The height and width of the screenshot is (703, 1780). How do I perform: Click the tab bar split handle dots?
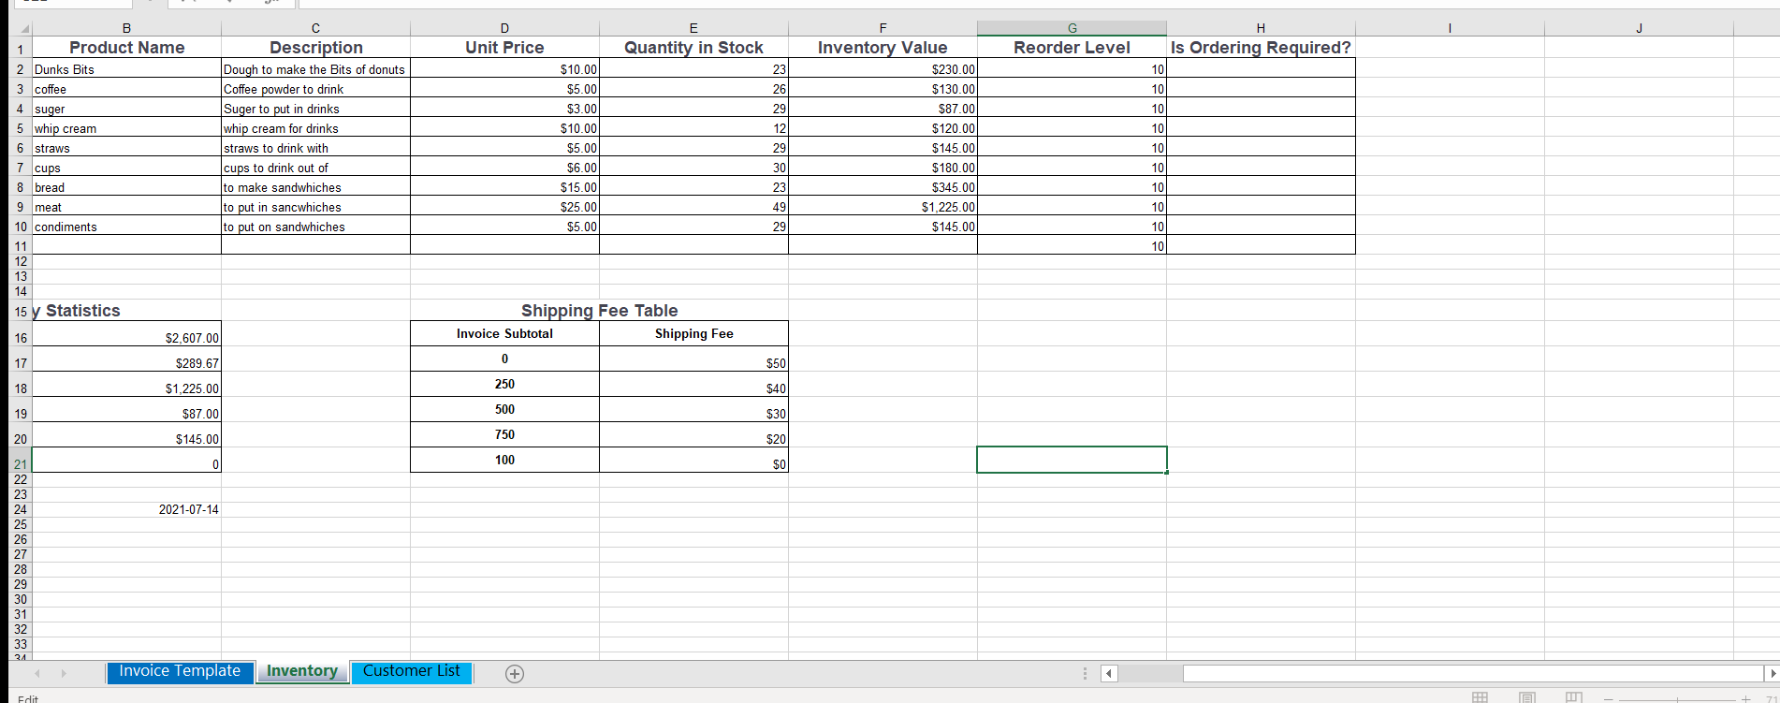(x=1086, y=673)
